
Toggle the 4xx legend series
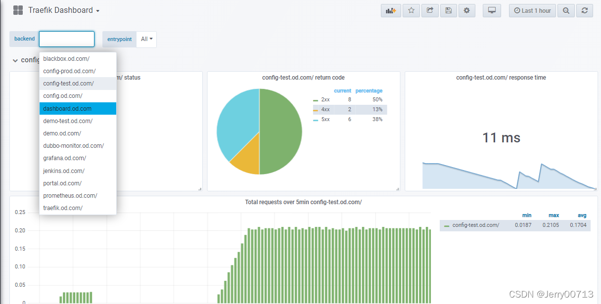(x=325, y=110)
